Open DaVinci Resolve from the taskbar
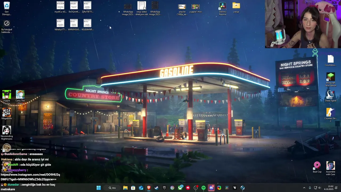The width and height of the screenshot is (341, 192). click(x=227, y=188)
